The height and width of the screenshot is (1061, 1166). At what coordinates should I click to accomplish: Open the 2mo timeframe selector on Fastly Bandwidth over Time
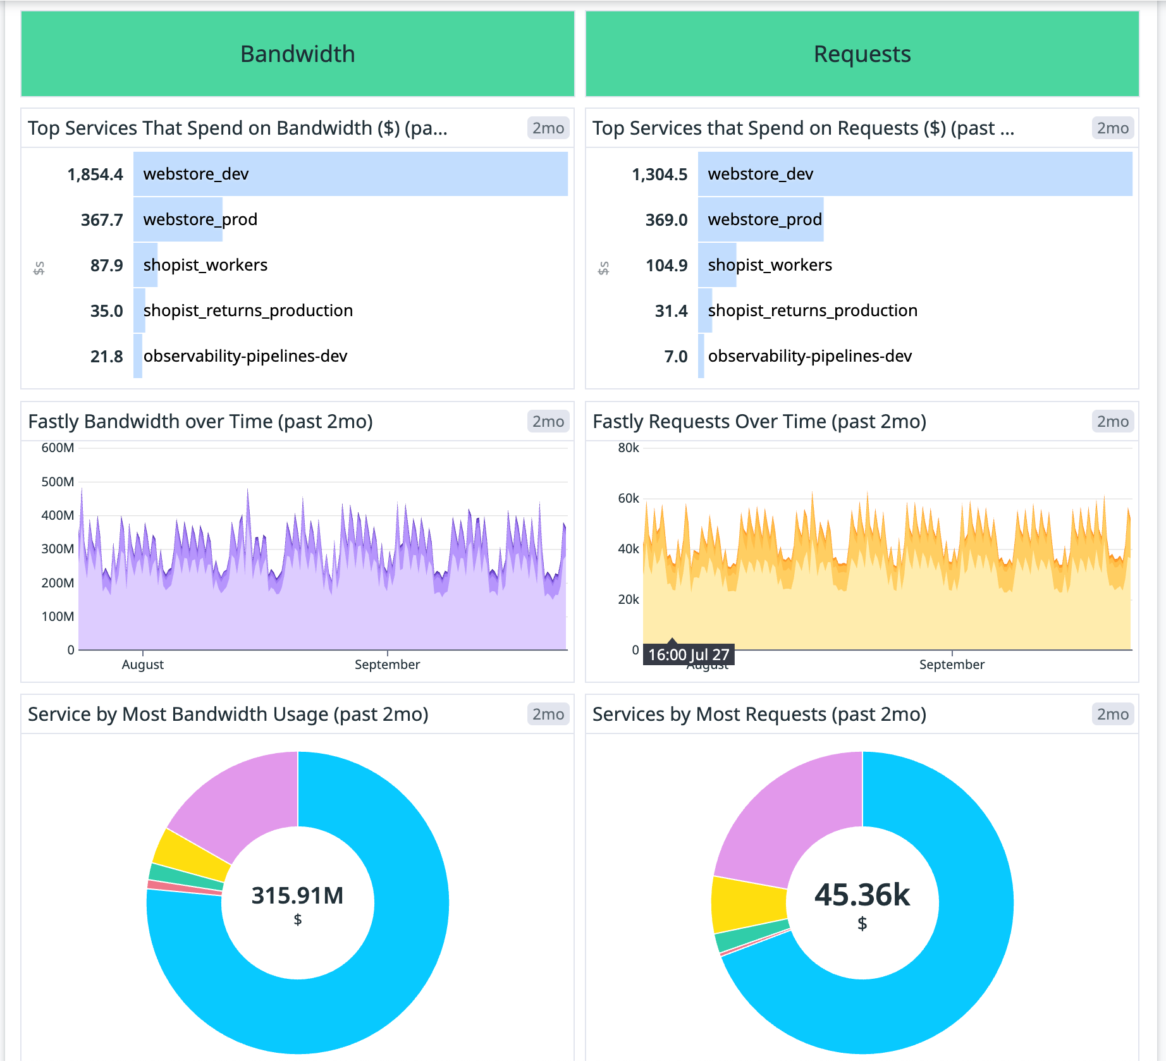pos(548,421)
